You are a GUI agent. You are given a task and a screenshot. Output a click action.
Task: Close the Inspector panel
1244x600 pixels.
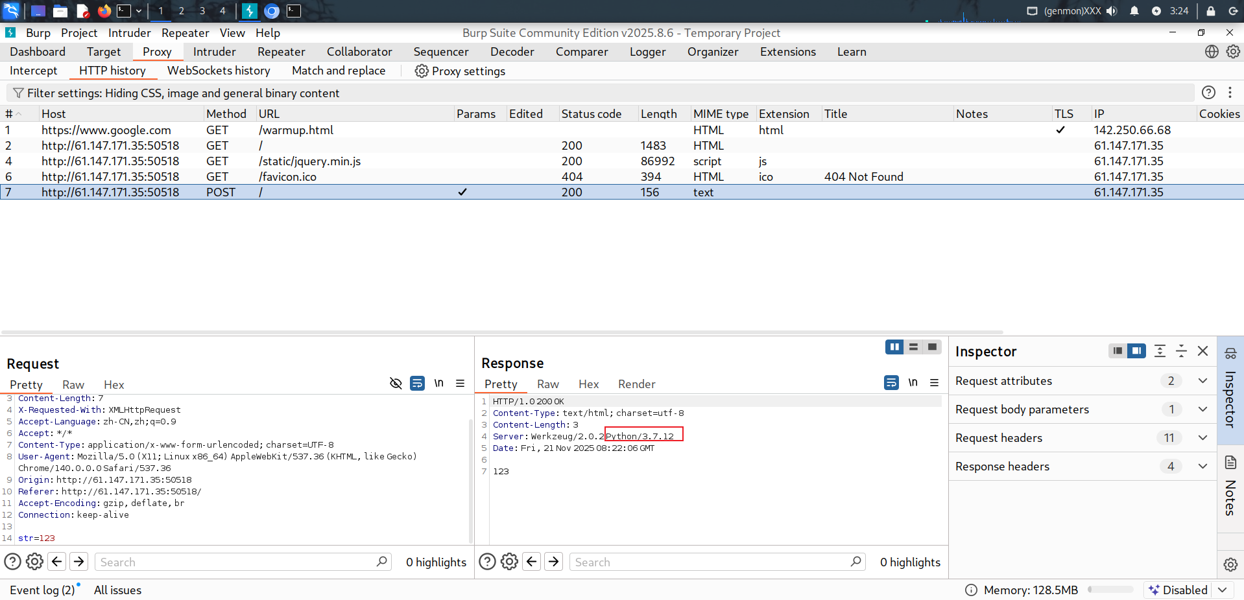1202,351
